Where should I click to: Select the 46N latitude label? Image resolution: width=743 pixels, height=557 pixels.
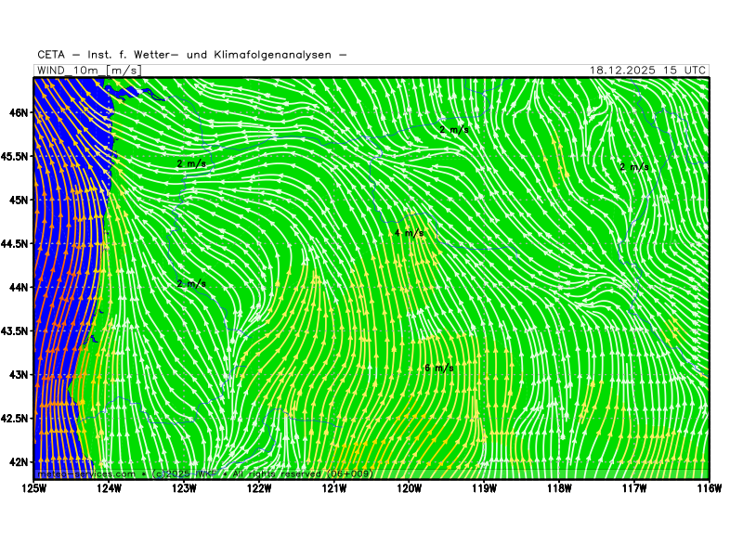click(x=19, y=112)
